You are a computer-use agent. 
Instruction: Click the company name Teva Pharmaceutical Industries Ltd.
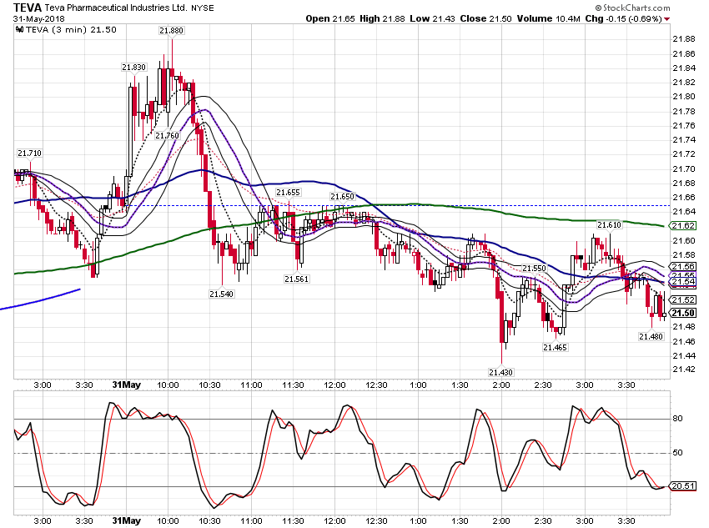click(116, 8)
